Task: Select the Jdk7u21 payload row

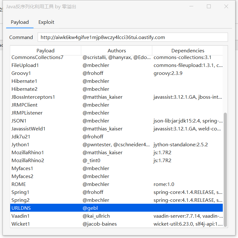Action: [21, 137]
